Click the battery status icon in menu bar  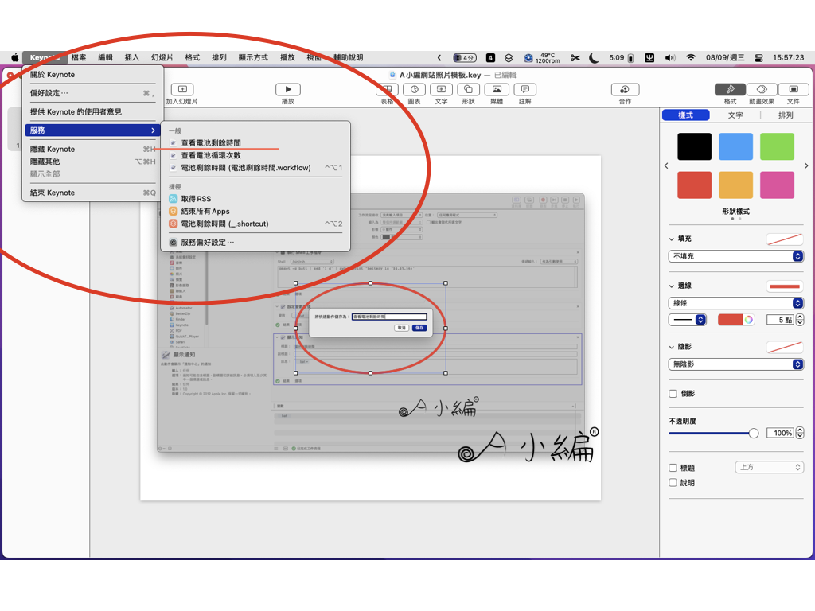tap(630, 57)
